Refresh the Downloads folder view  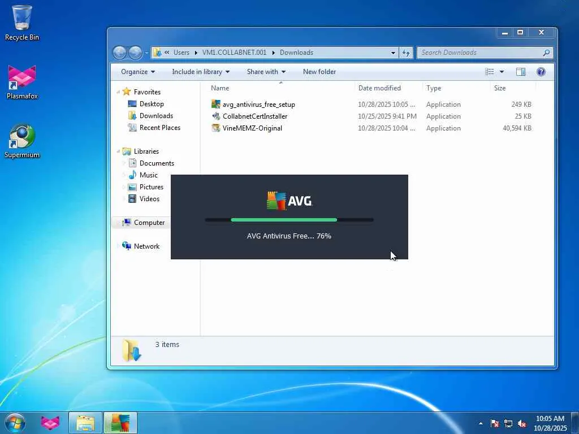tap(406, 53)
